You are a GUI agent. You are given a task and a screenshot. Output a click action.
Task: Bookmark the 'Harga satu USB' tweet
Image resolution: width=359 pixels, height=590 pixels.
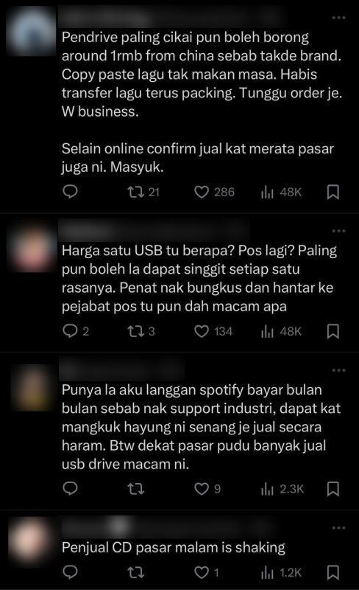click(x=333, y=331)
